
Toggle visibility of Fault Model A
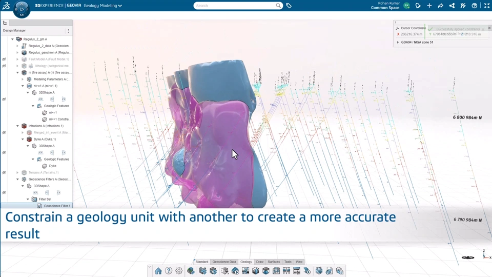click(4, 59)
